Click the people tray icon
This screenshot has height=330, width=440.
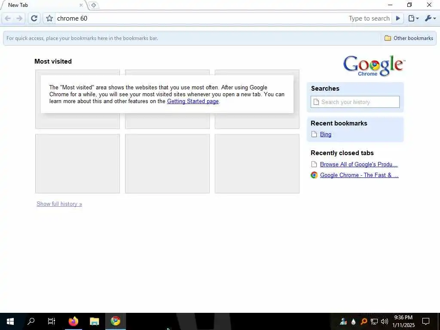click(x=343, y=321)
